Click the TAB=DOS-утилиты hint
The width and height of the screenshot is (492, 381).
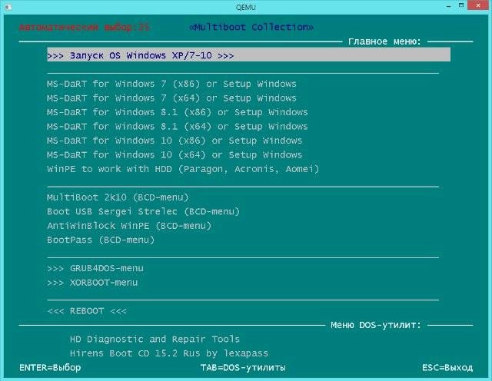(243, 367)
